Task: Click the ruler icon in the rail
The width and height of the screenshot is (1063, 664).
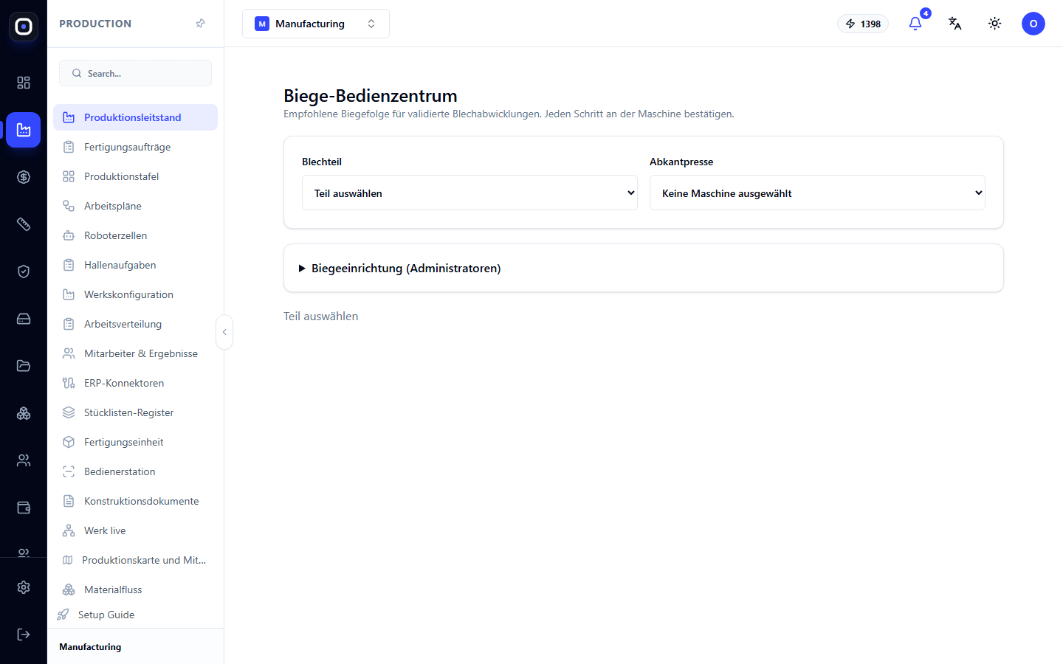Action: (24, 224)
